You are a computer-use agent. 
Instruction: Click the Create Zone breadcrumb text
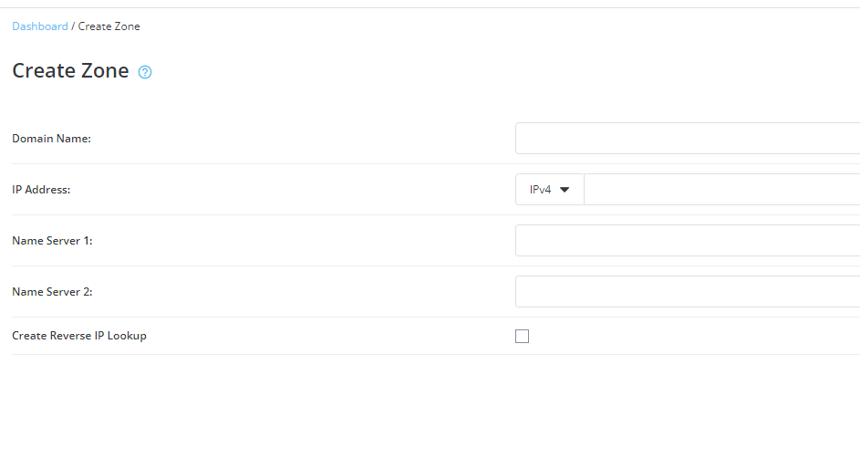coord(109,26)
